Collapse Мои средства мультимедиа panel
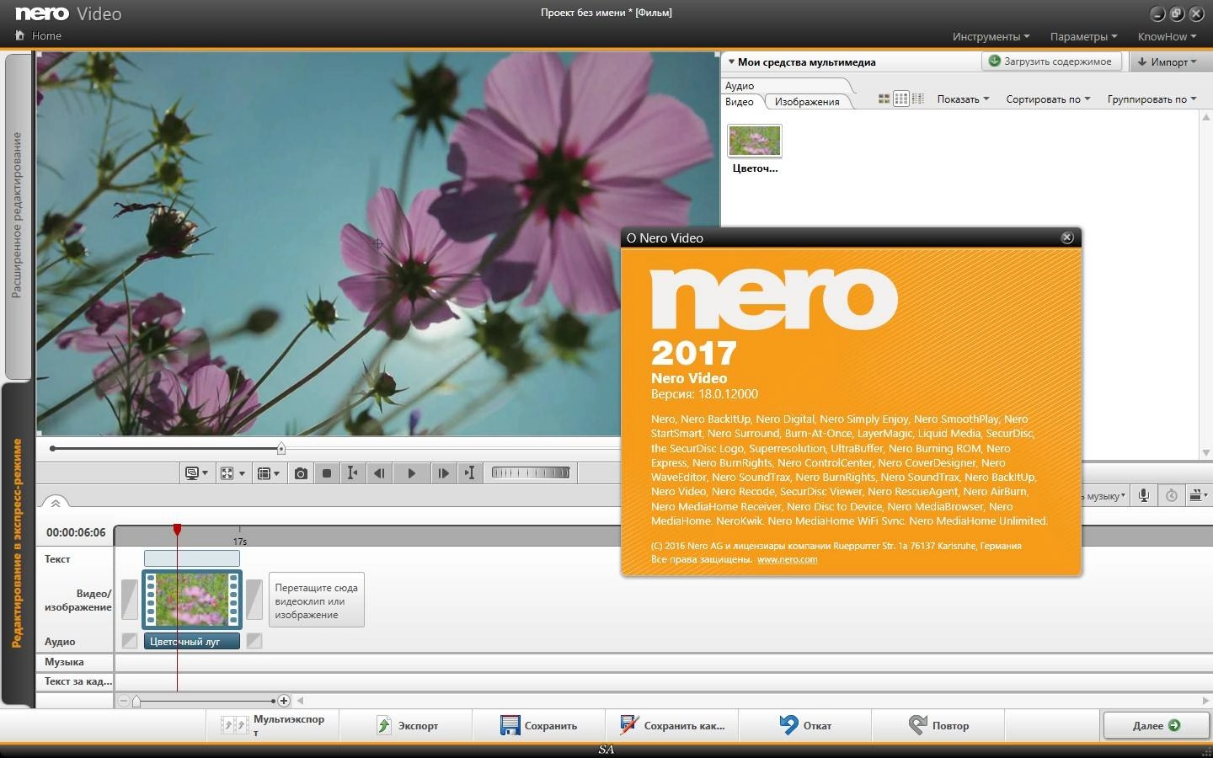This screenshot has height=758, width=1213. pos(731,61)
